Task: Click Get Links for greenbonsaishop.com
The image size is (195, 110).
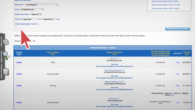Action: [x=115, y=76]
